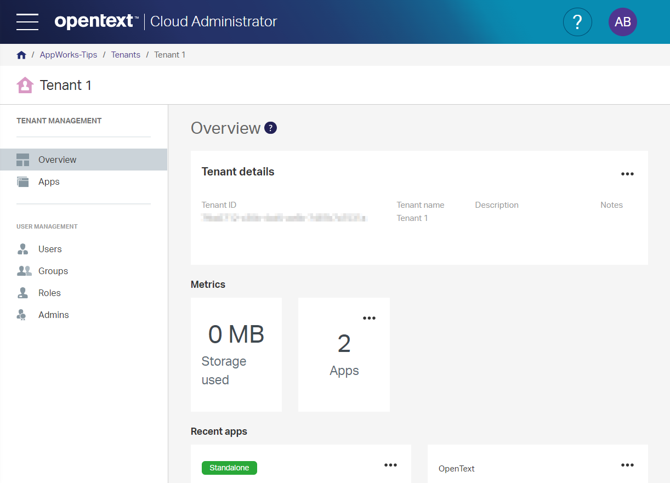The image size is (670, 483).
Task: Click the green Standalone badge
Action: (229, 468)
